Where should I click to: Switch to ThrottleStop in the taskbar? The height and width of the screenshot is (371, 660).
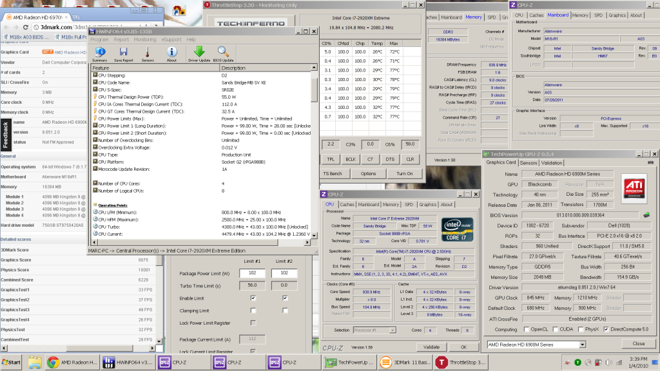point(461,362)
